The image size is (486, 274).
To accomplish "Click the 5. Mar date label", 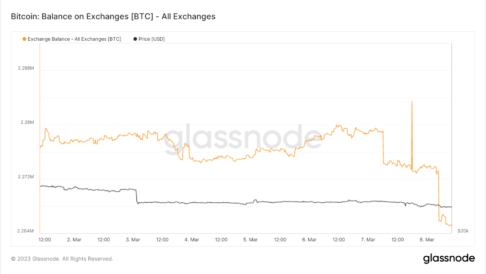I will (x=251, y=240).
